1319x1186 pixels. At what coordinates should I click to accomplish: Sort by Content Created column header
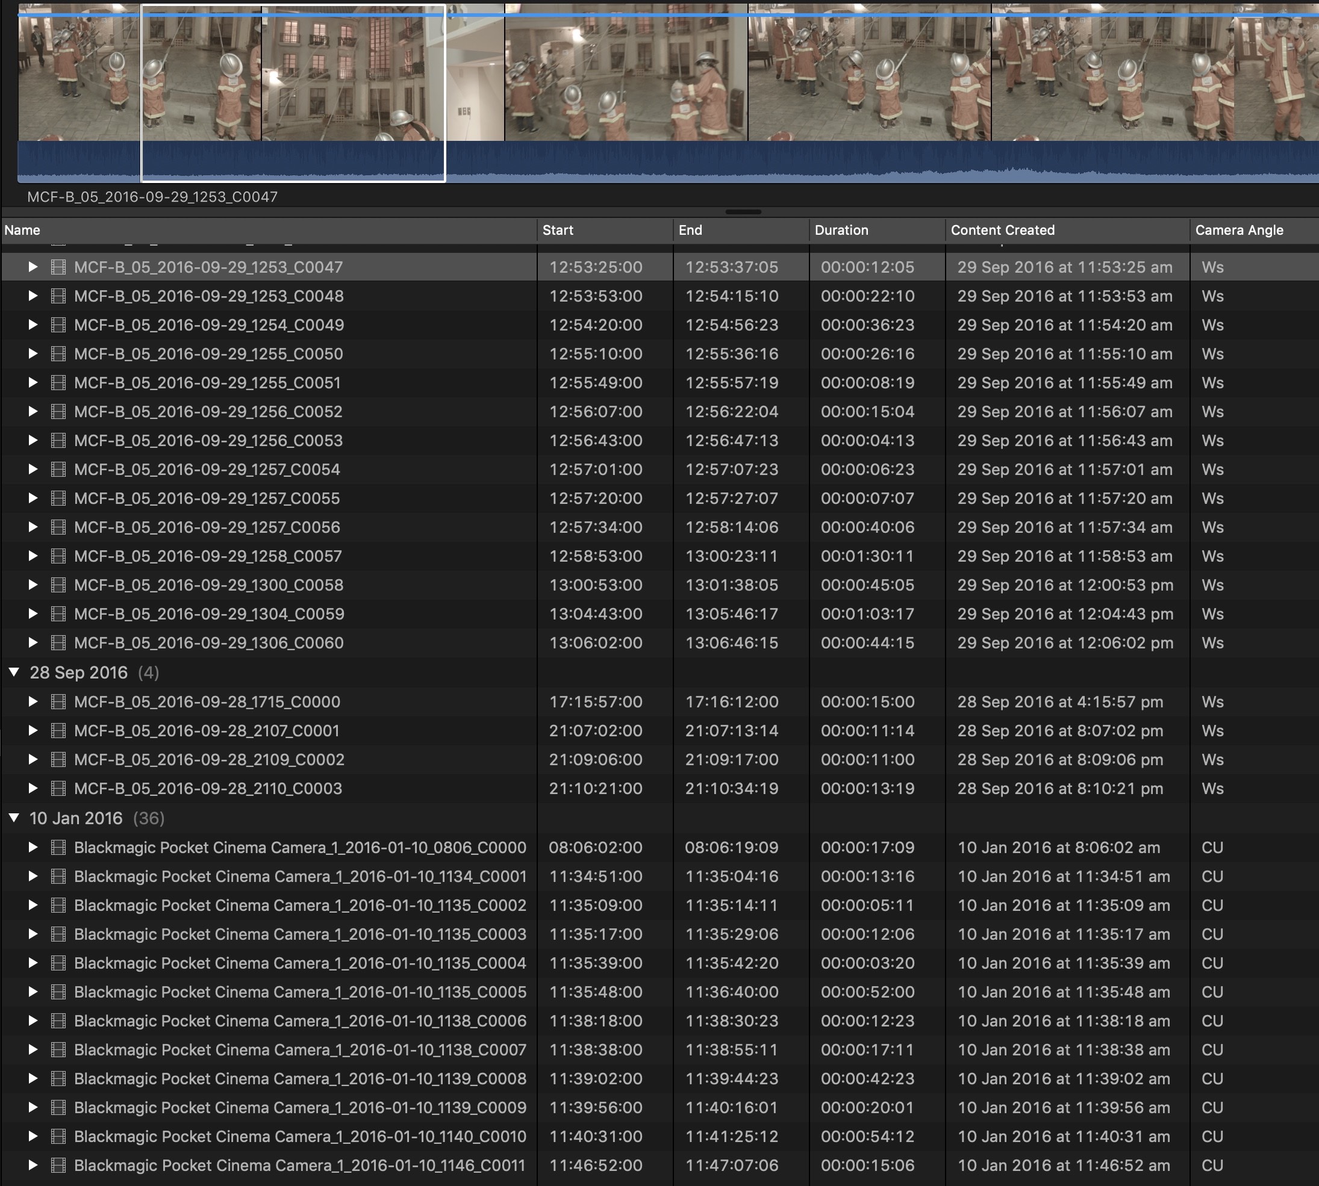1002,230
